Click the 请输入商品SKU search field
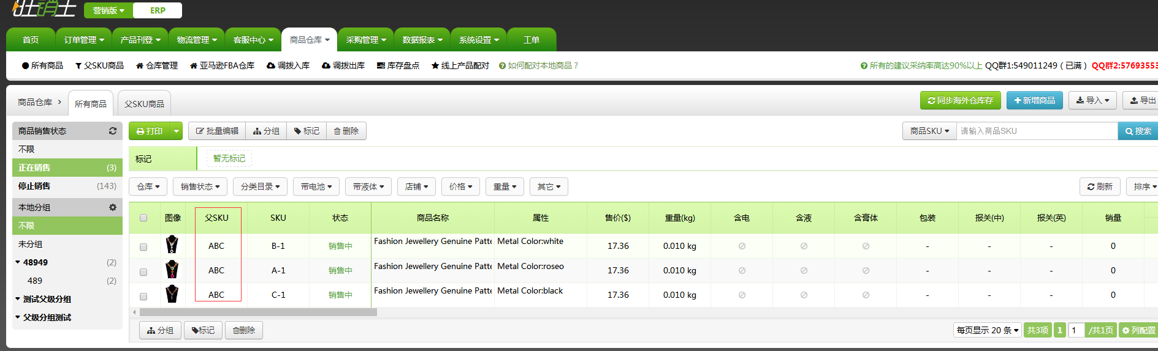The image size is (1158, 351). point(1037,131)
